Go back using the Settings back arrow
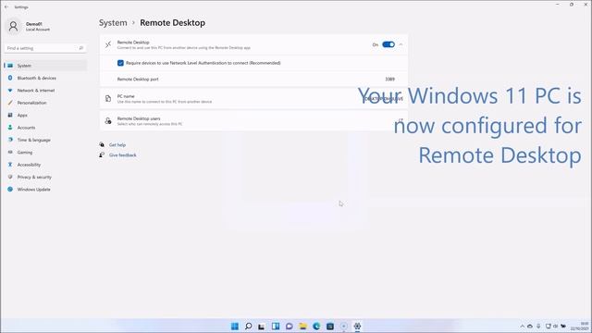Viewport: 592px width, 333px height. tap(6, 6)
